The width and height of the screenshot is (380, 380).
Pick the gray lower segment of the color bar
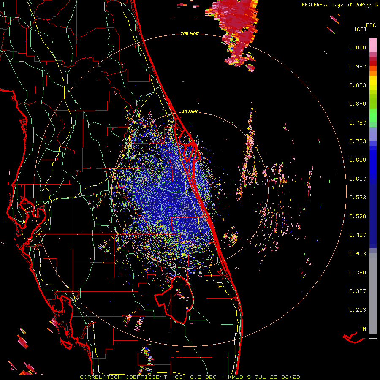tap(373, 293)
